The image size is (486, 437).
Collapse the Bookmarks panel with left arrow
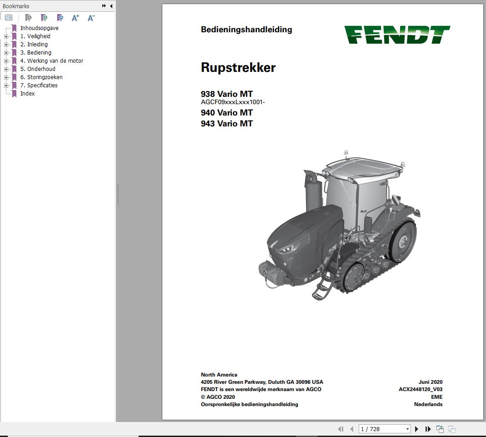tap(111, 6)
